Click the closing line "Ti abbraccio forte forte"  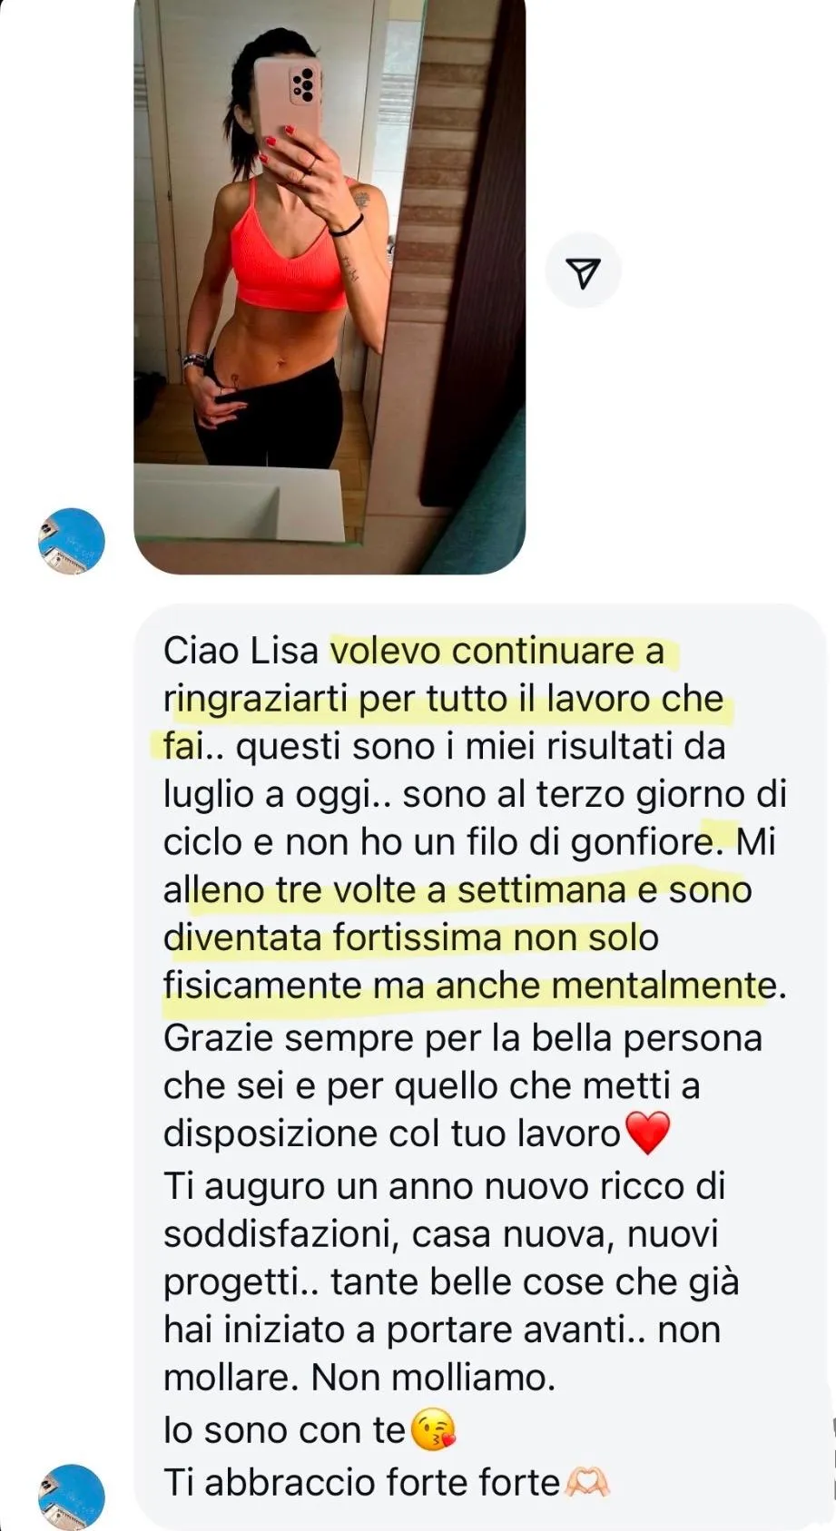coord(361,1483)
